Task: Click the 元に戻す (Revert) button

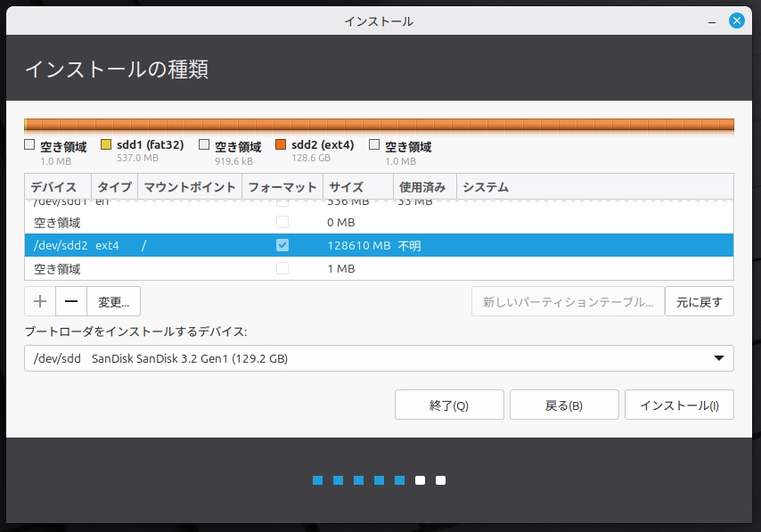Action: coord(700,302)
